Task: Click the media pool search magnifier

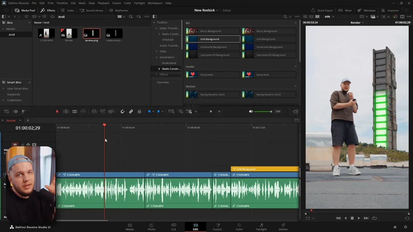Action: coord(131,16)
